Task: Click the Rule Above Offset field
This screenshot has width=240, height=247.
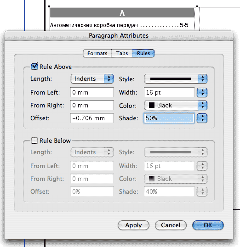Action: coord(92,118)
